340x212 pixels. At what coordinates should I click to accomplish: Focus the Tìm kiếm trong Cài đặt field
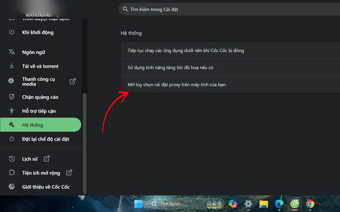pyautogui.click(x=229, y=9)
